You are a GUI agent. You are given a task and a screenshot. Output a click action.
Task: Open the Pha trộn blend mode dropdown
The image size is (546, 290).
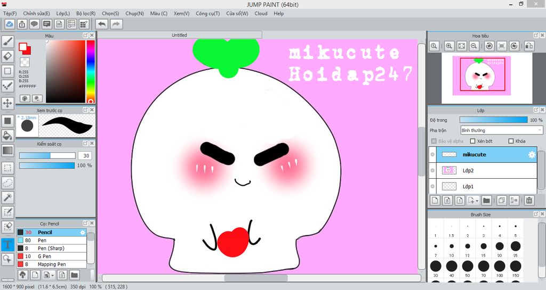pos(501,130)
